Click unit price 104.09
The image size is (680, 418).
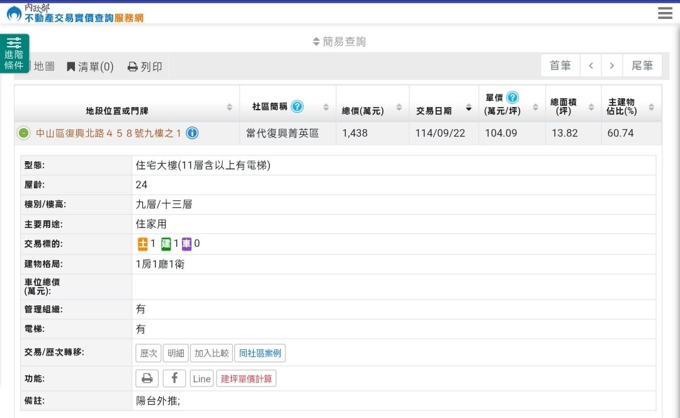(x=501, y=133)
